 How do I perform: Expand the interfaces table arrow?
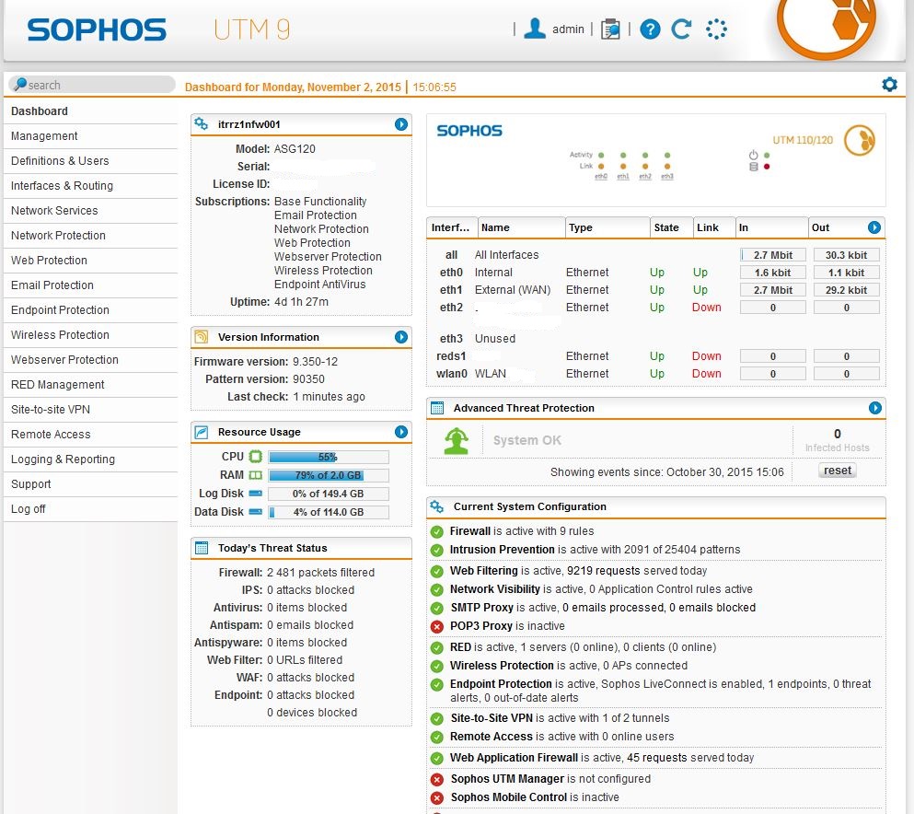coord(874,227)
